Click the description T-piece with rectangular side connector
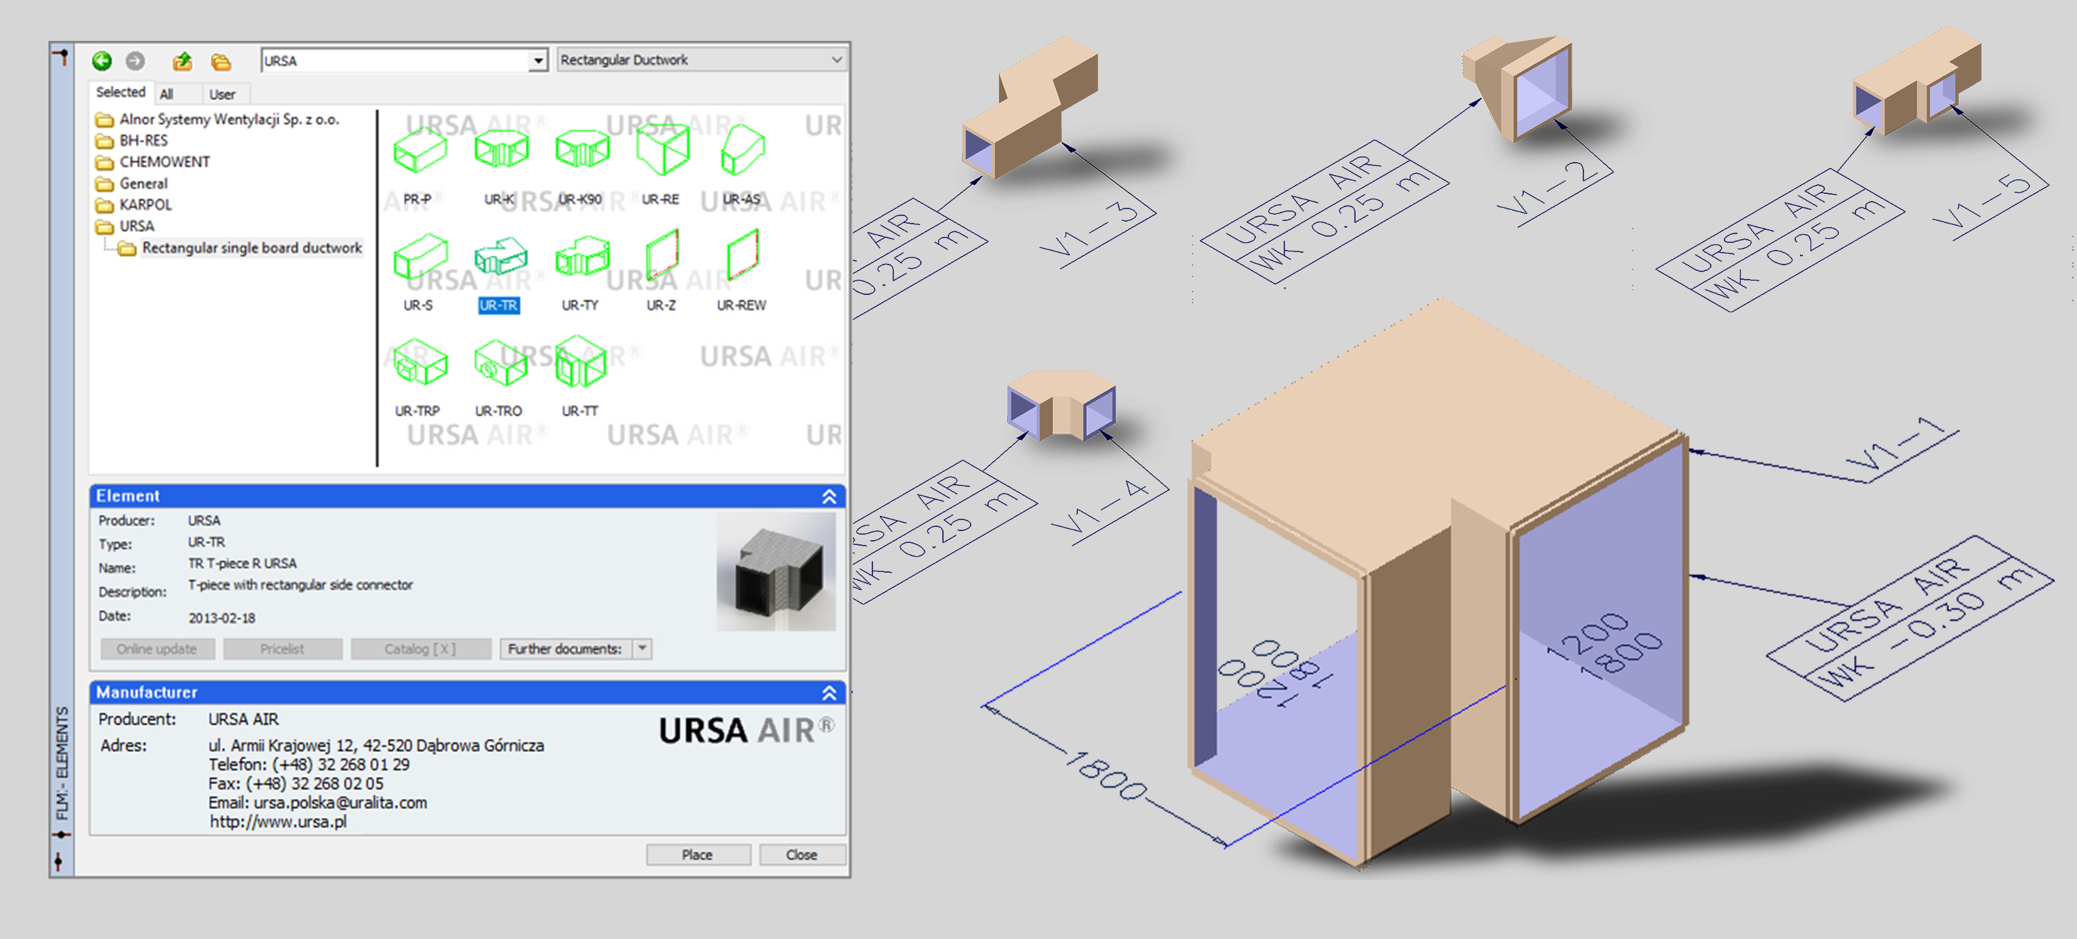 coord(300,585)
